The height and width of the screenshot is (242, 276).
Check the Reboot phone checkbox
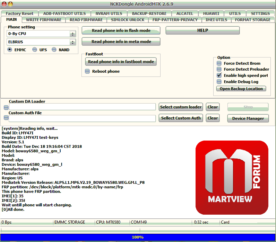[87, 71]
